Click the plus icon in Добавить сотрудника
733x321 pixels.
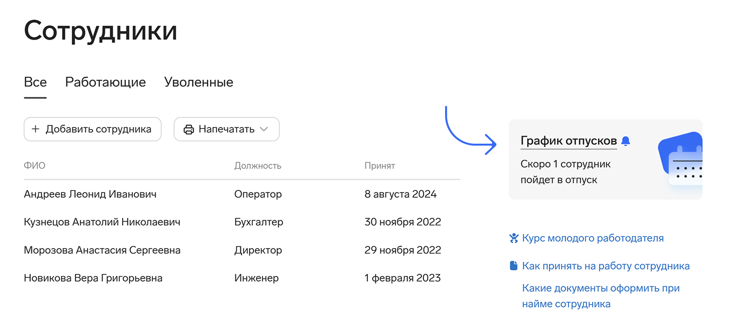36,129
